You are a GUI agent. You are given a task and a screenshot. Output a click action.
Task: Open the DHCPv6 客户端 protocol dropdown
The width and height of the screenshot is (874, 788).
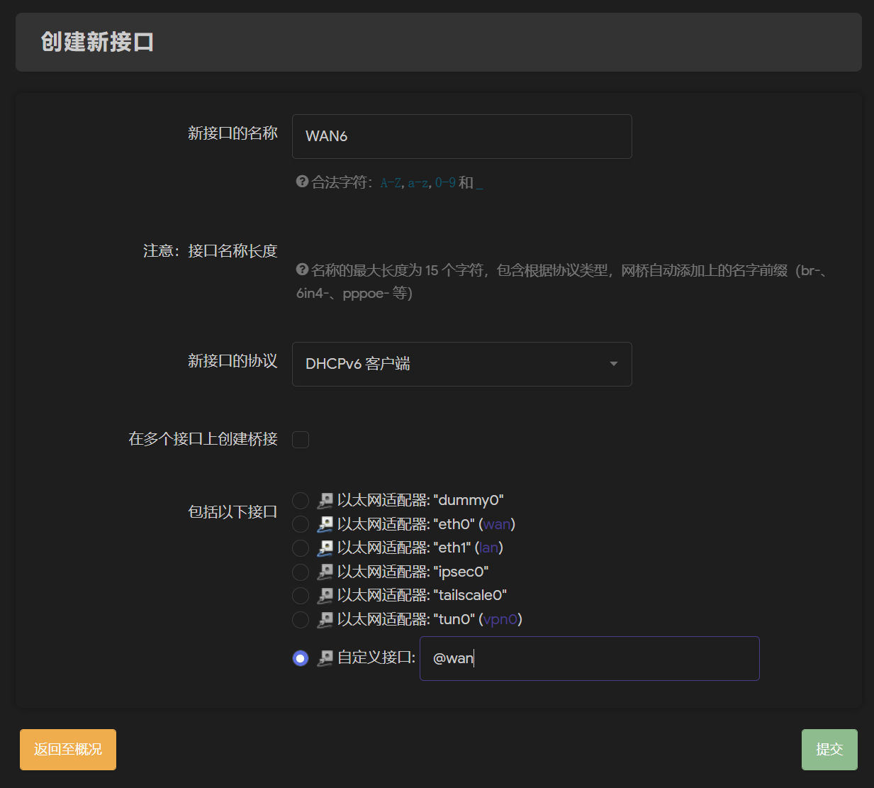point(461,364)
